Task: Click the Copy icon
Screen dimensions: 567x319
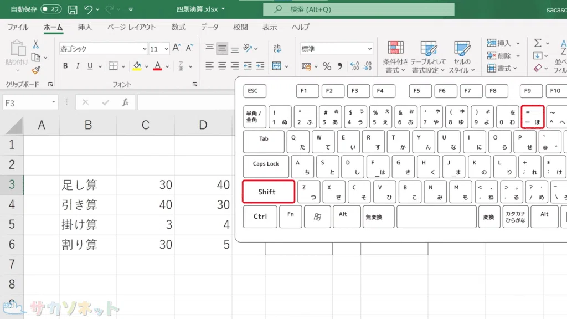Action: 36,57
